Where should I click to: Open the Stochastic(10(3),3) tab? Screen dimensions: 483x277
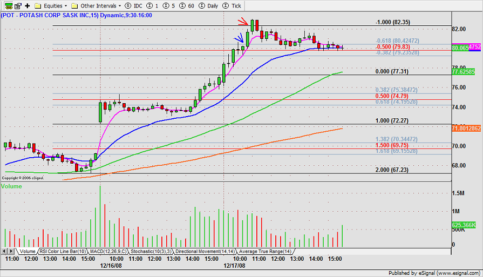click(x=151, y=252)
